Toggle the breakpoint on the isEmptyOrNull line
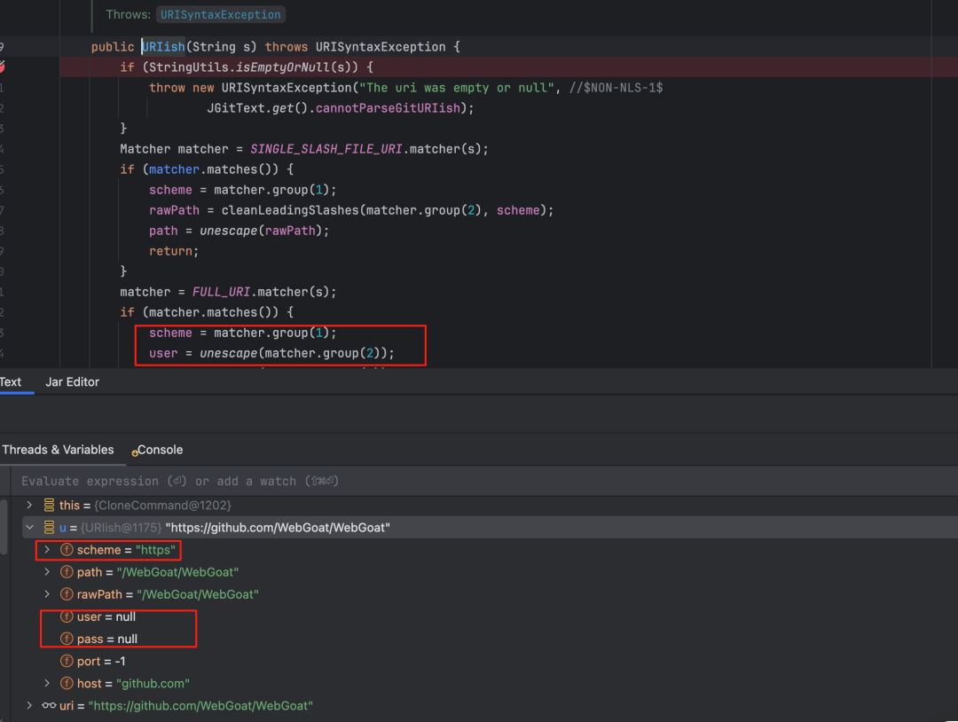 coord(3,67)
